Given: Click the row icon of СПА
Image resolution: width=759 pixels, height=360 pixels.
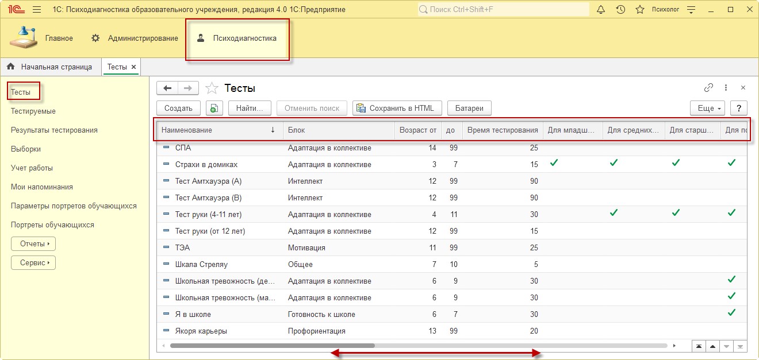Looking at the screenshot, I should tap(167, 148).
